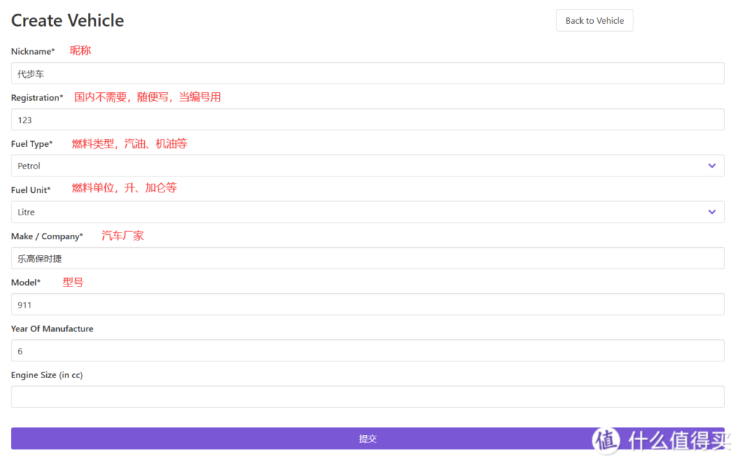Click the Registration field containing 123
Screen dimensions: 738x461
click(x=368, y=120)
